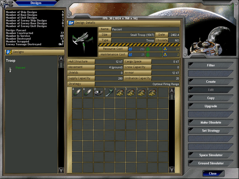
Task: Upgrade the Pascani design
Action: (x=211, y=106)
